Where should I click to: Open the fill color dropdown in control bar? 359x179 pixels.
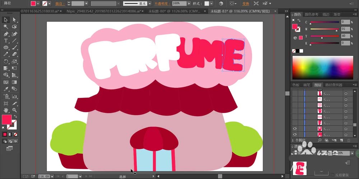point(38,4)
